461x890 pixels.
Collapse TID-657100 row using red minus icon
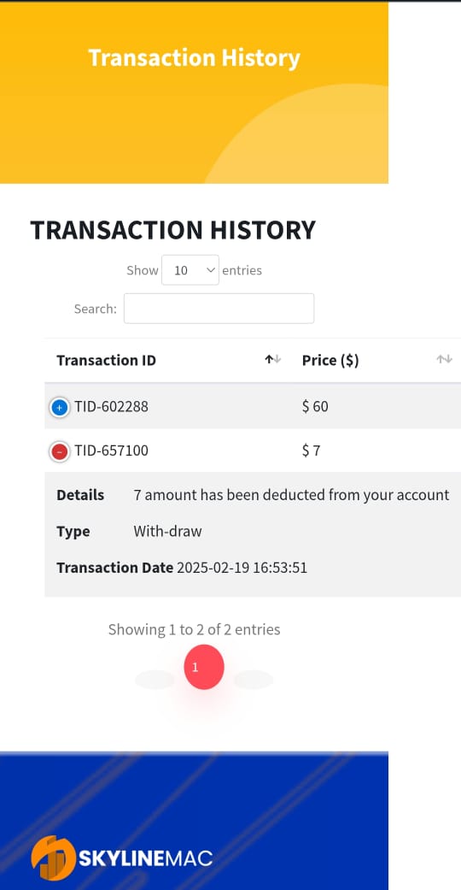pyautogui.click(x=60, y=451)
